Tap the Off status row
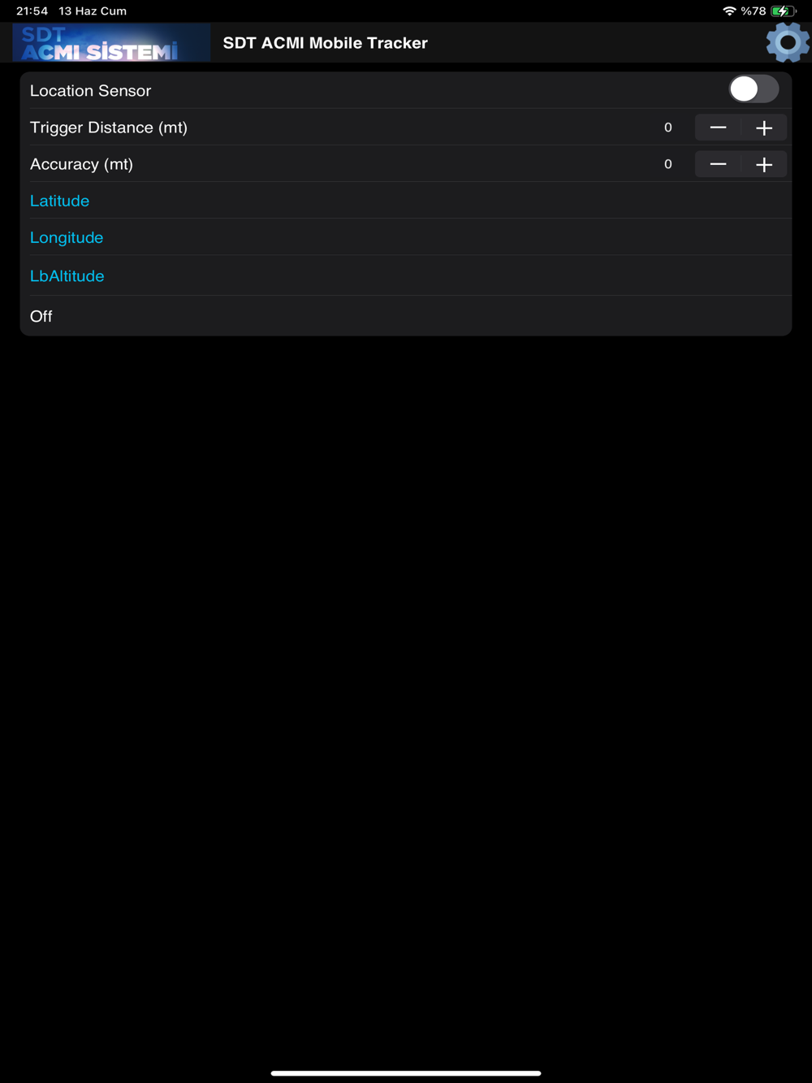The width and height of the screenshot is (812, 1083). pyautogui.click(x=406, y=316)
